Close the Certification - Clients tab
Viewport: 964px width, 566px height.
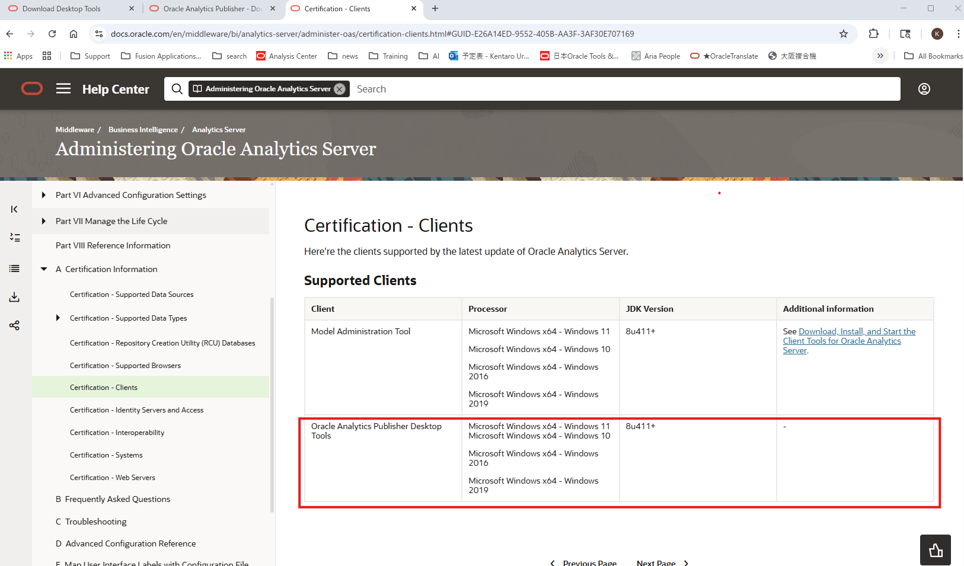[413, 8]
